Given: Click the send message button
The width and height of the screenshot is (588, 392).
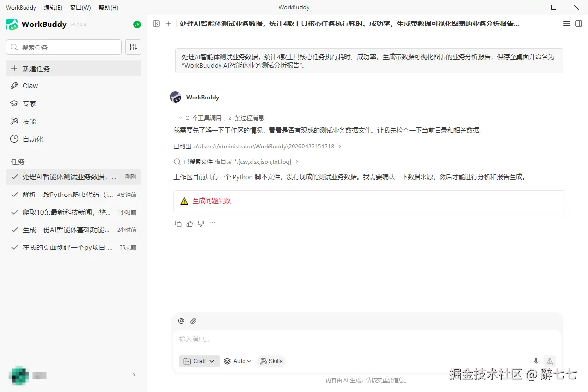Looking at the screenshot, I should point(550,361).
